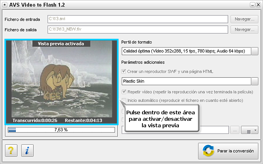Close the AVS Video to Flash window
Viewport: 263px width, 164px height.
click(258, 5)
